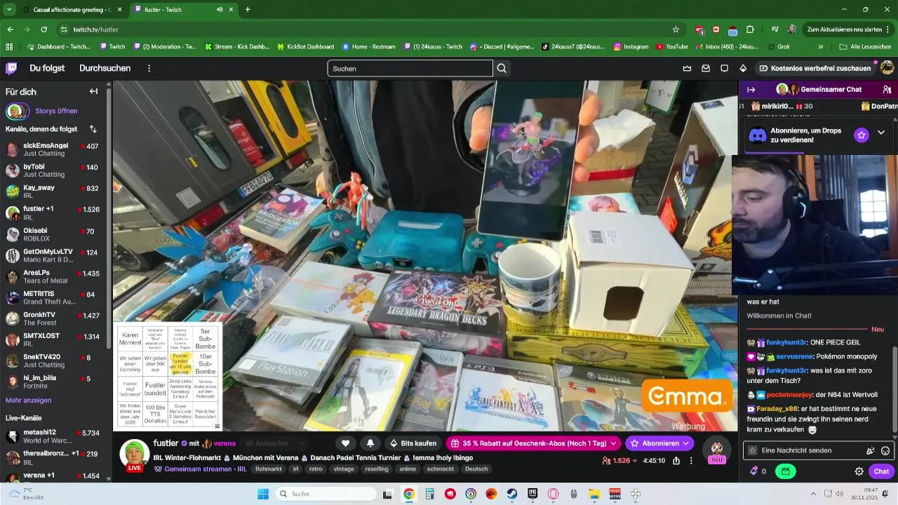Open chat settings gear icon
898x505 pixels.
click(x=859, y=471)
